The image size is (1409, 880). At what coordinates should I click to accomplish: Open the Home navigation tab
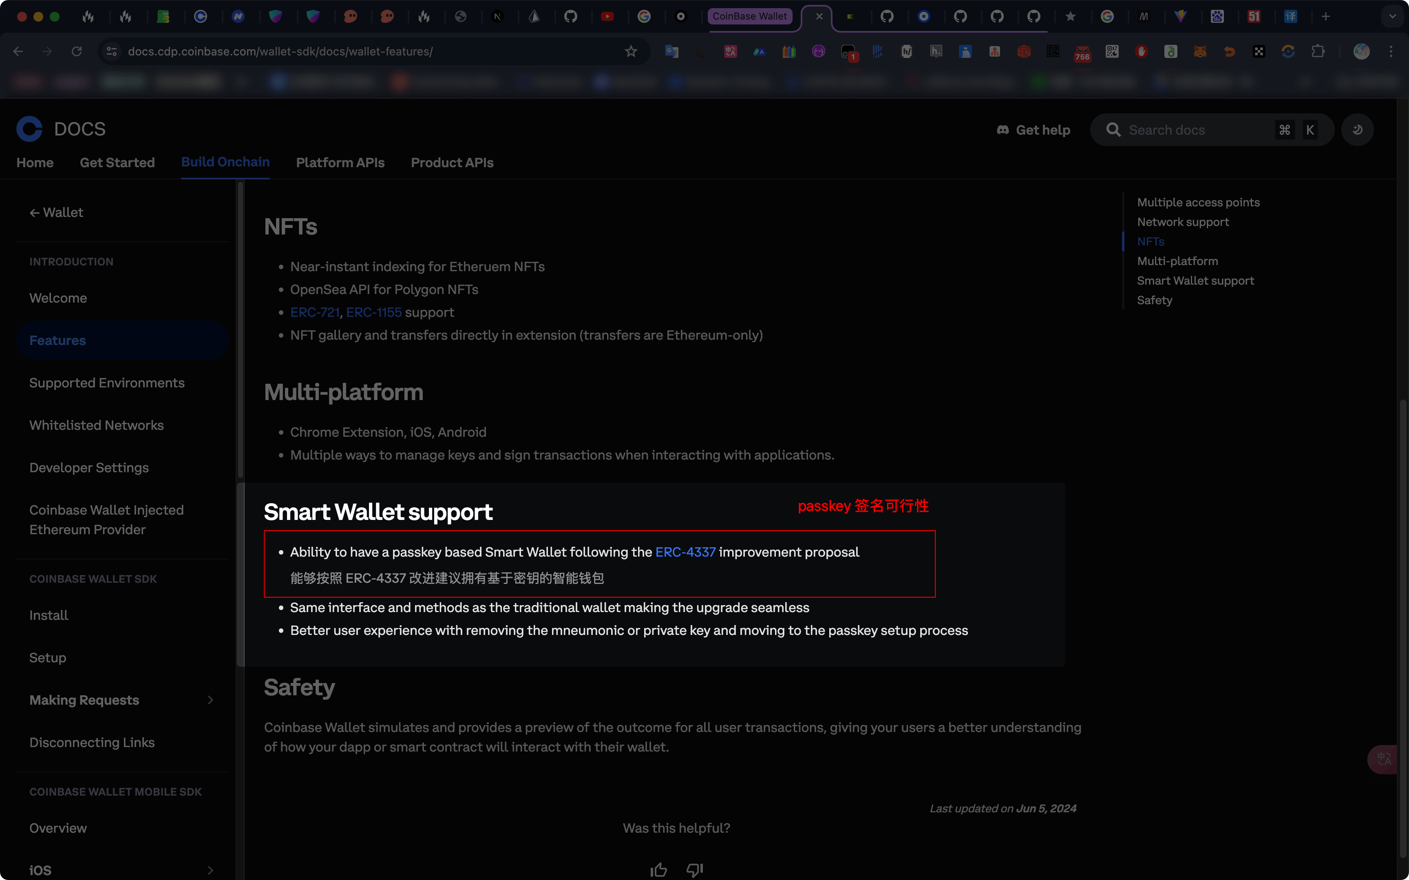tap(35, 163)
